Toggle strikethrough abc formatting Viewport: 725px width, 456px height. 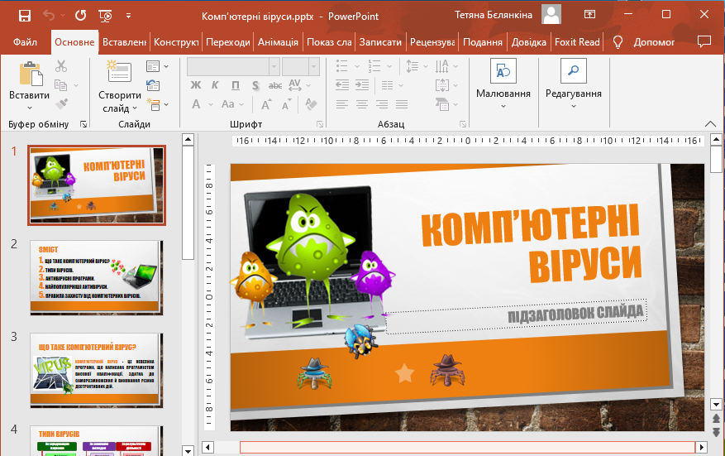tap(275, 85)
